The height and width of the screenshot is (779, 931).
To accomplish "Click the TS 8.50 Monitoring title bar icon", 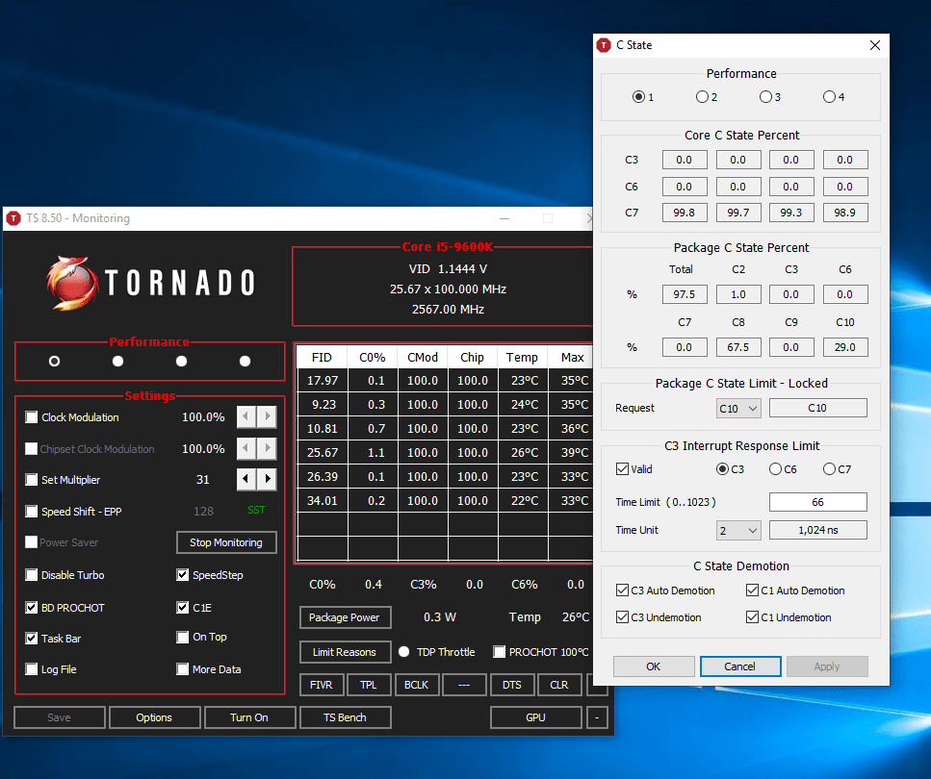I will 13,218.
